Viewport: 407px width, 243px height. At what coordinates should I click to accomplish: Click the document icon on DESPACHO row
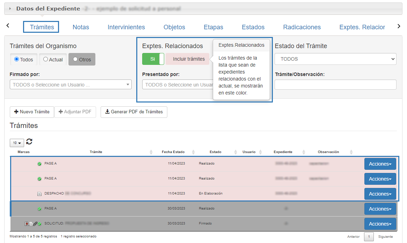click(x=39, y=193)
